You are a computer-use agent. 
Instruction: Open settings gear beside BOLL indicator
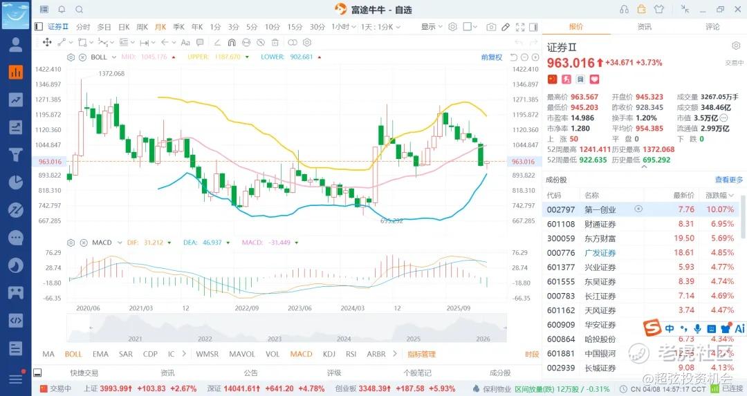click(x=71, y=57)
